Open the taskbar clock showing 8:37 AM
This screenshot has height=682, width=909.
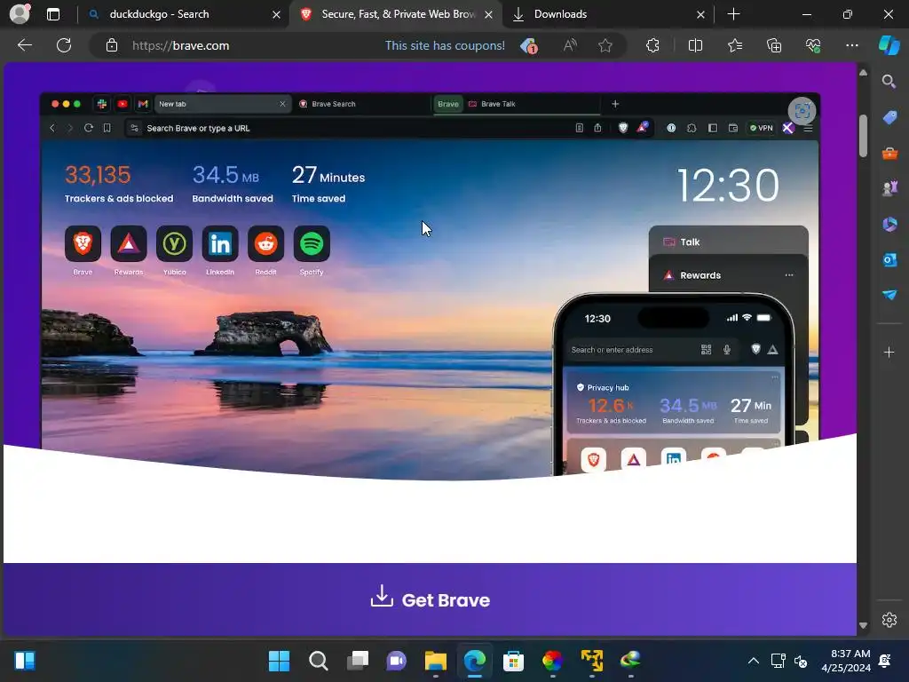pyautogui.click(x=846, y=661)
